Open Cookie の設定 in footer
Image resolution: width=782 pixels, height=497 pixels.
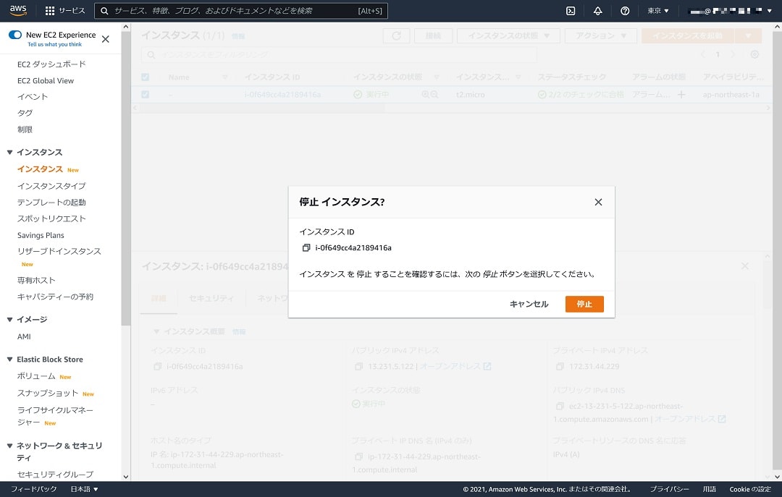click(x=750, y=489)
